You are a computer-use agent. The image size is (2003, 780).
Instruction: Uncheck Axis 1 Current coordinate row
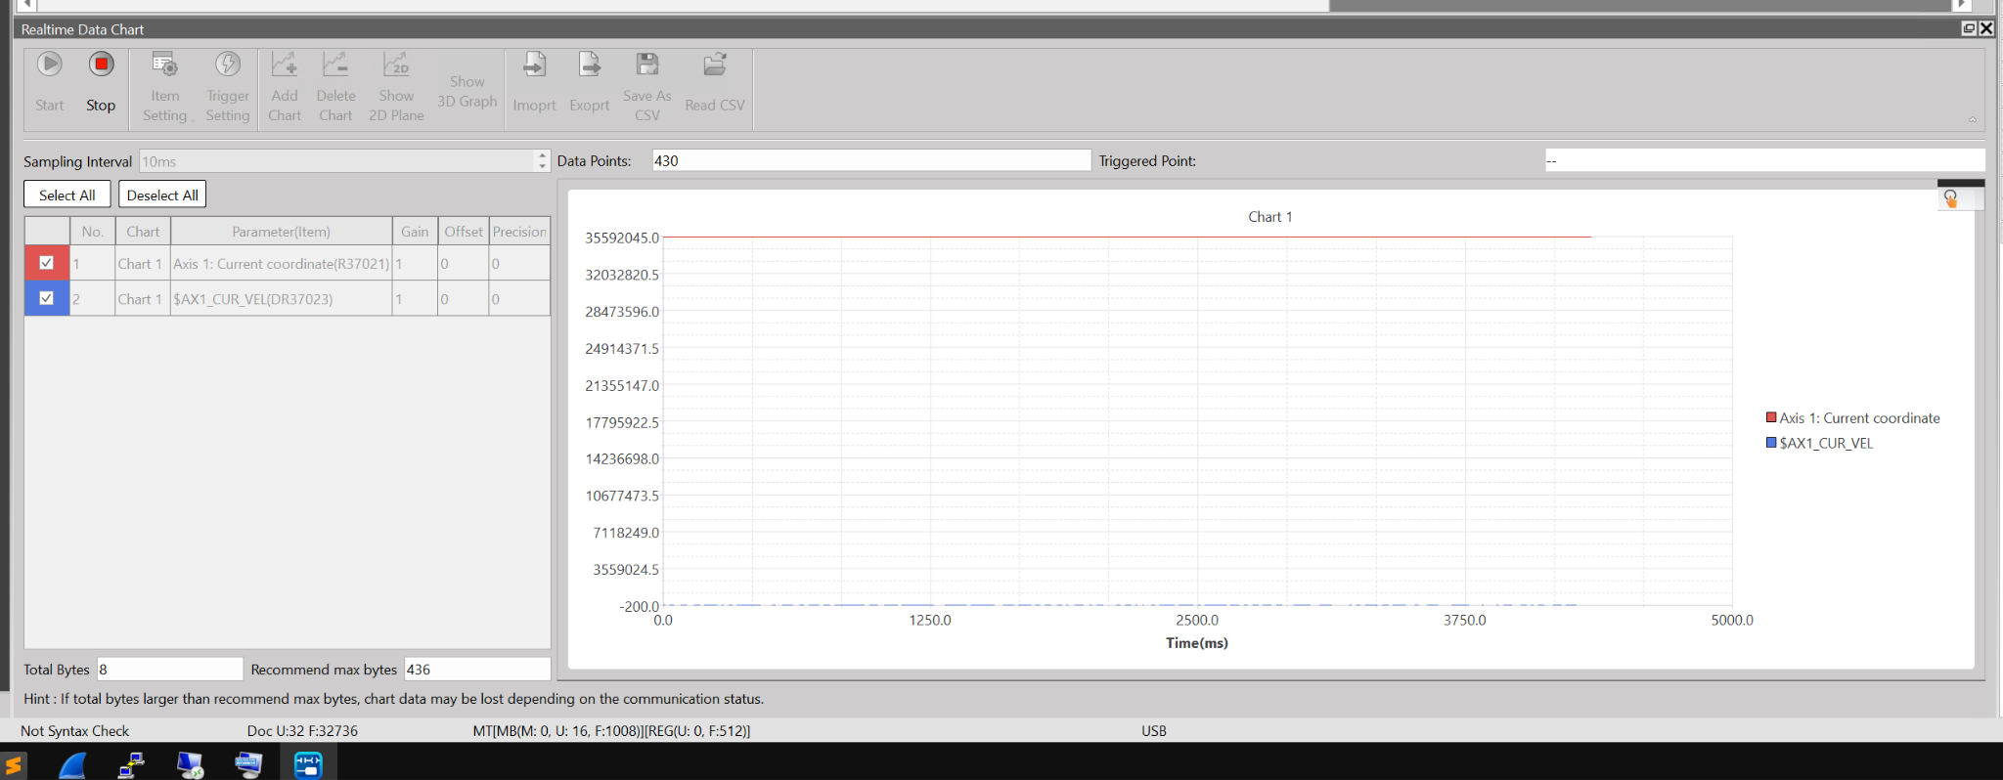click(x=46, y=263)
